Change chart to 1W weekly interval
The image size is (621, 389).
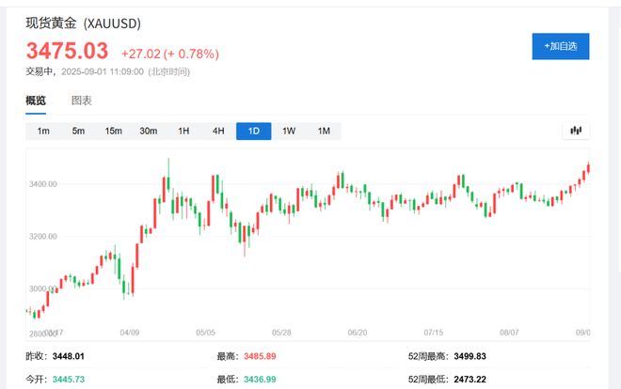click(289, 131)
